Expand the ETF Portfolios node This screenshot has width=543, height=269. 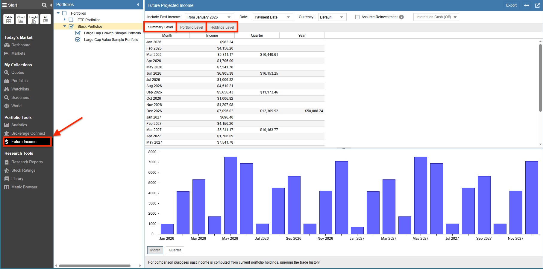pos(65,19)
